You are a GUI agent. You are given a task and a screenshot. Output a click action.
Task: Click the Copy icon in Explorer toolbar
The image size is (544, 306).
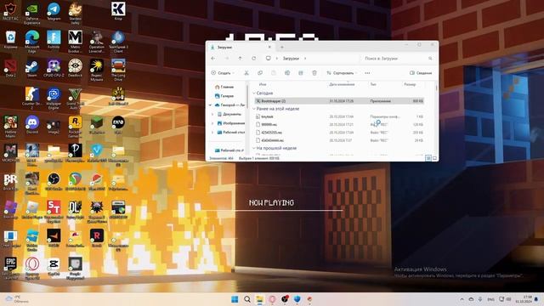click(260, 73)
